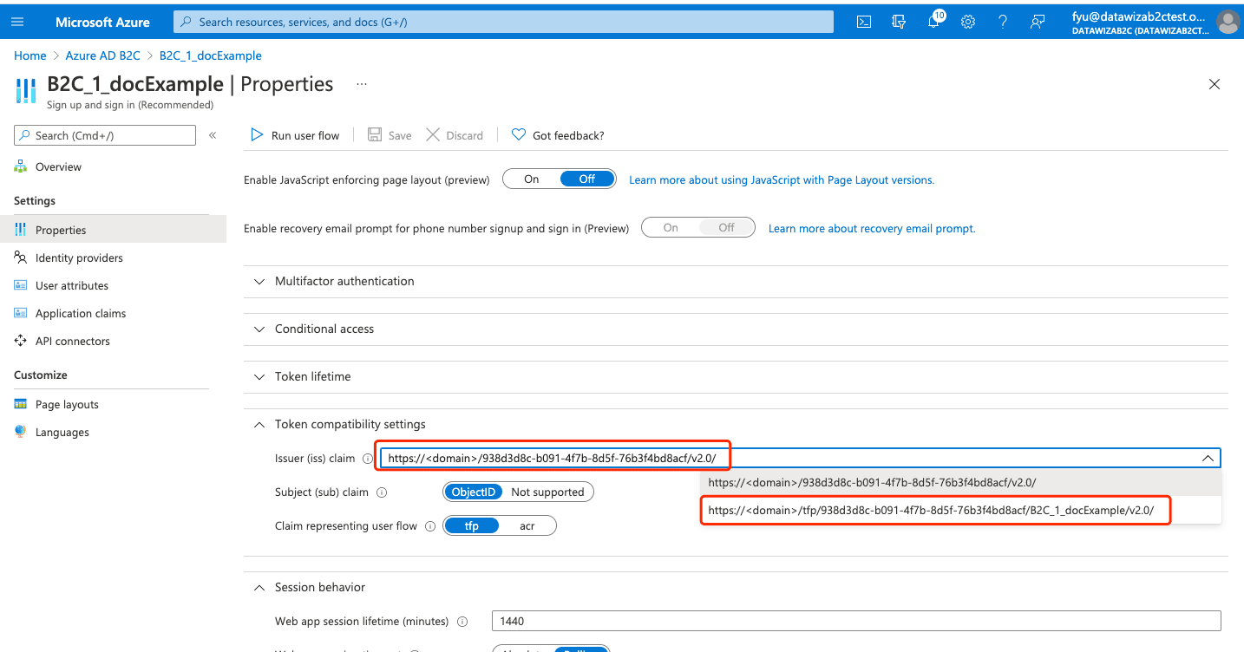Click info icon beside Claim representing user flow
The width and height of the screenshot is (1244, 652).
coord(430,526)
